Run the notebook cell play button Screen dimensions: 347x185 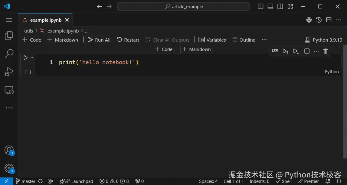25,58
